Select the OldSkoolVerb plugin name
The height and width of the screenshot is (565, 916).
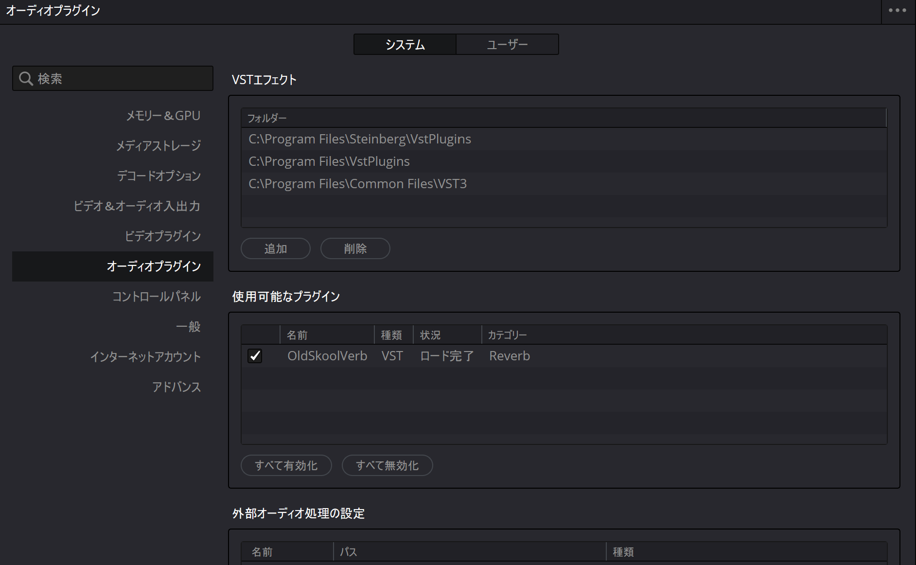[327, 356]
